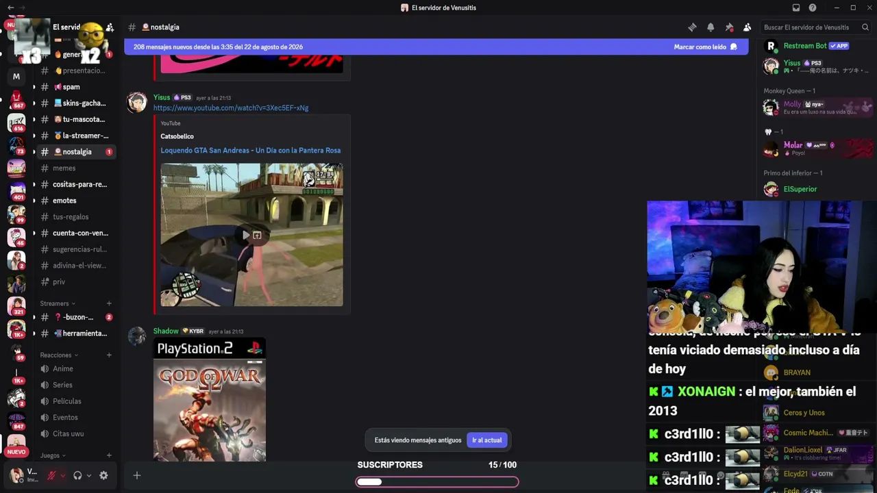Open the Help question mark icon

pyautogui.click(x=813, y=8)
